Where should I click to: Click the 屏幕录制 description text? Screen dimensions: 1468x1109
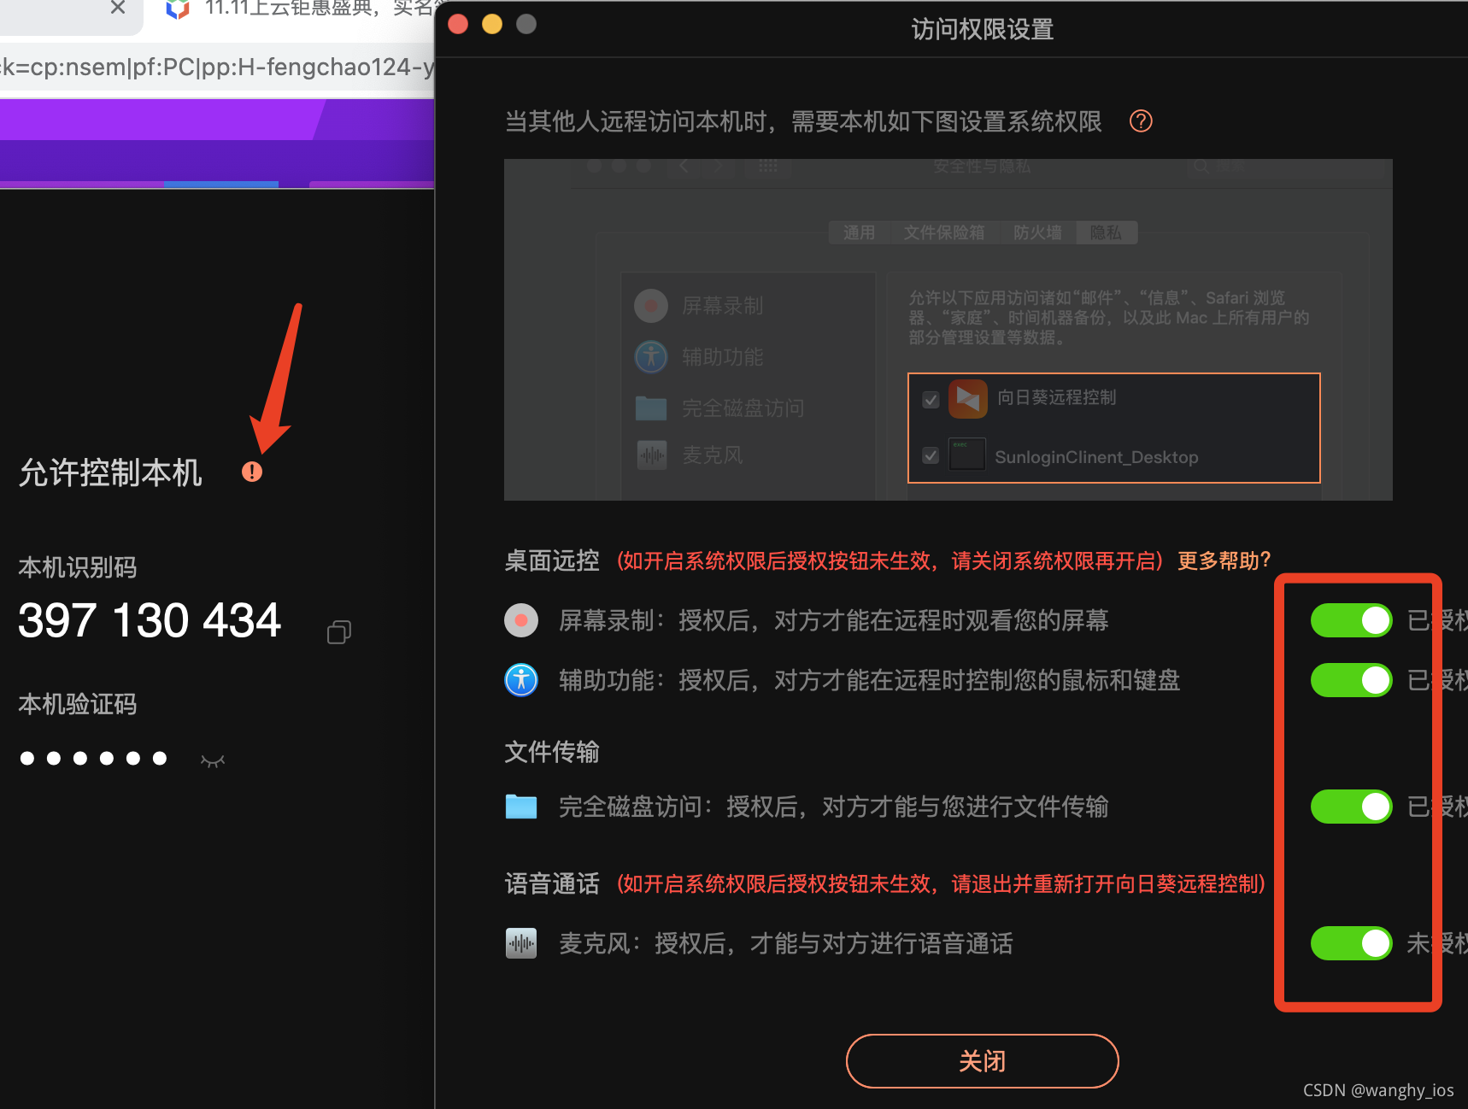pos(833,620)
